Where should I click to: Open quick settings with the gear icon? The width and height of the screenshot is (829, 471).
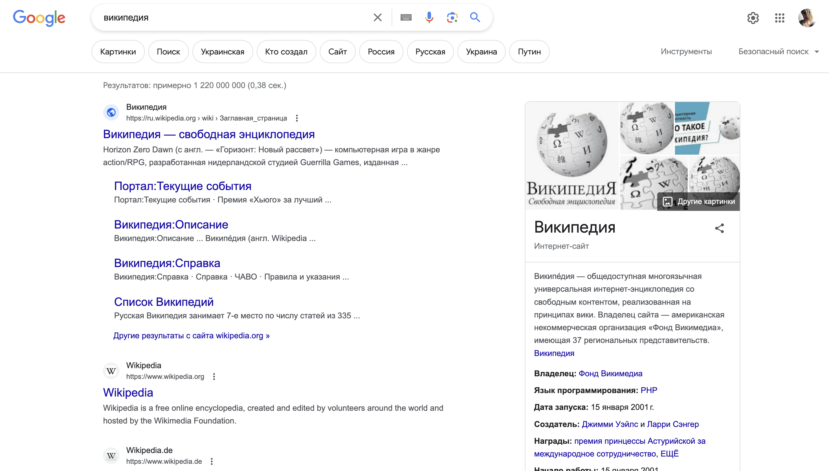[x=753, y=18]
